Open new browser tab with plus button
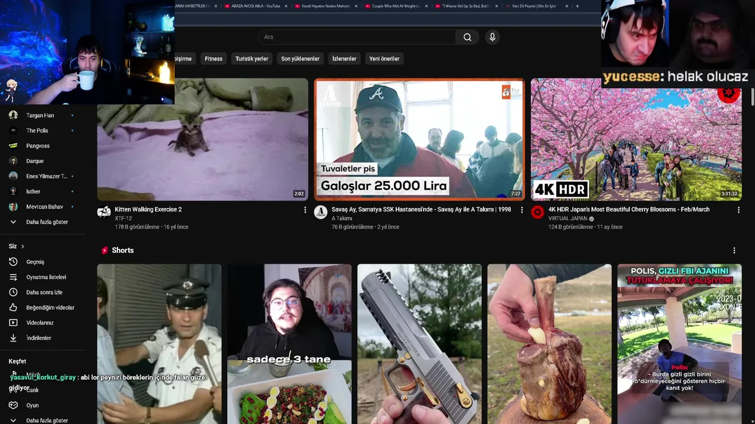Image resolution: width=755 pixels, height=424 pixels. tap(577, 6)
